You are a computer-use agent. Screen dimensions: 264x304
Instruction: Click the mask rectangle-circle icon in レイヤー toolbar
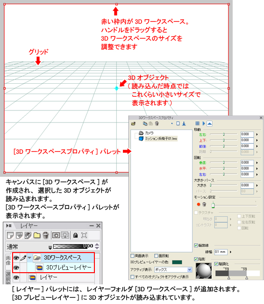point(56,235)
